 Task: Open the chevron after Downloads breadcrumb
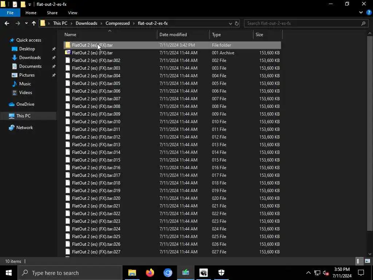click(x=101, y=23)
